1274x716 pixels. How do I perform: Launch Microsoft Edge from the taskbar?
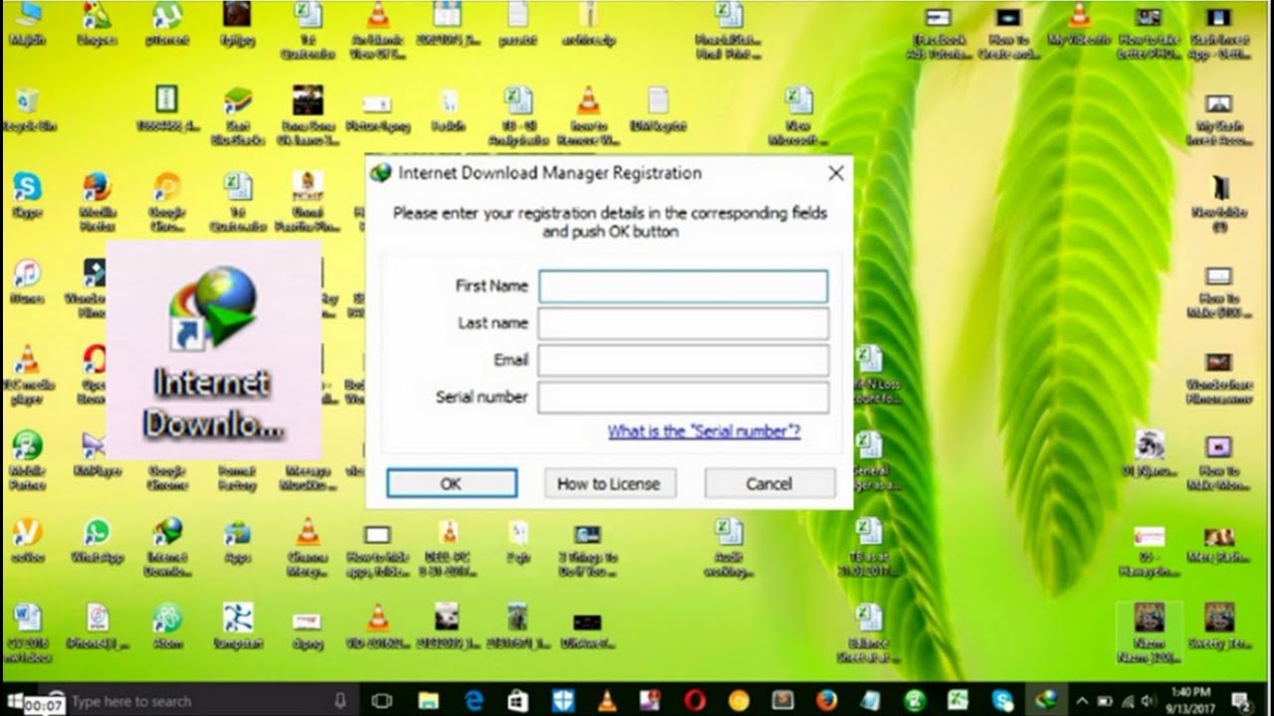coord(474,701)
